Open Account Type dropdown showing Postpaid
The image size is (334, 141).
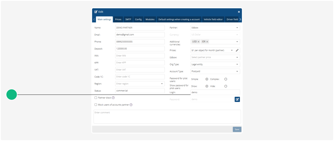[215, 71]
